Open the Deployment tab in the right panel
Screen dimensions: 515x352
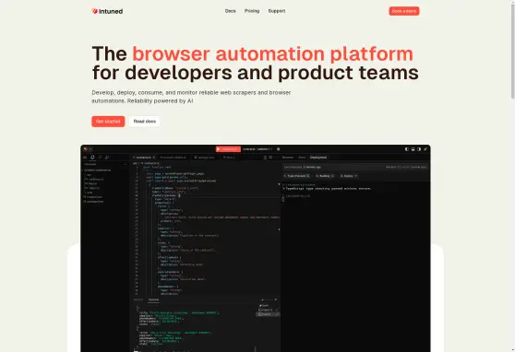point(318,158)
